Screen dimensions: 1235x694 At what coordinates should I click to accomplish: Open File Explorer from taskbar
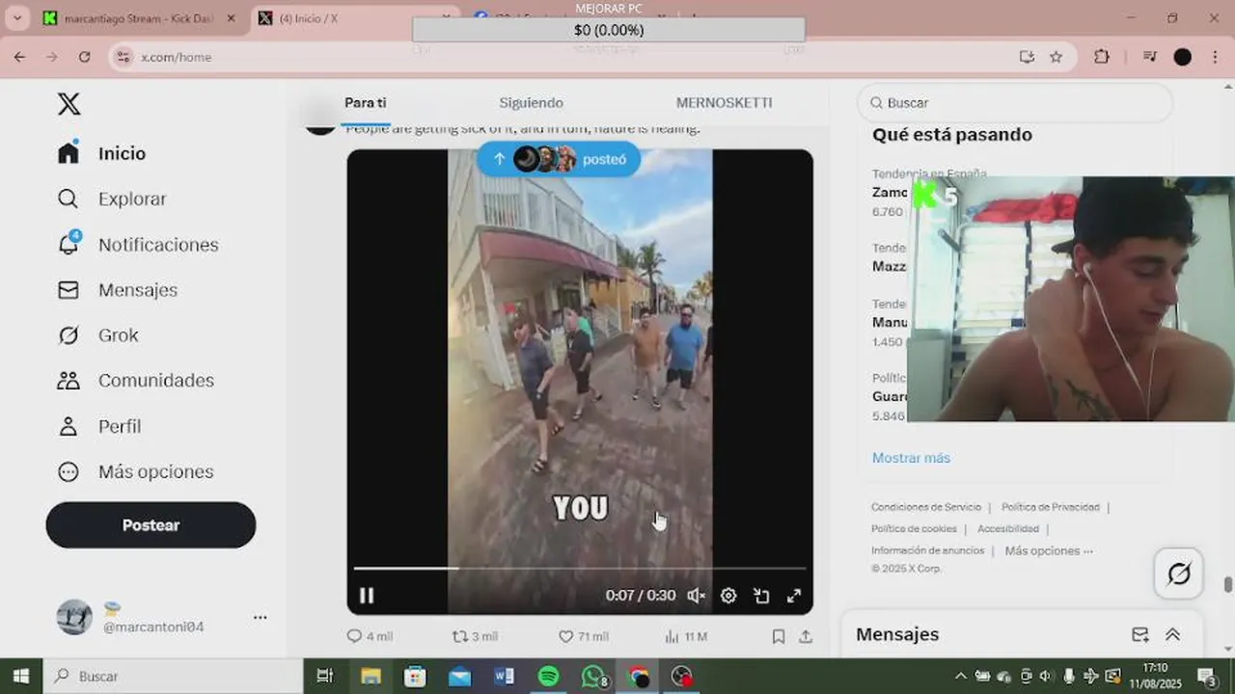370,676
